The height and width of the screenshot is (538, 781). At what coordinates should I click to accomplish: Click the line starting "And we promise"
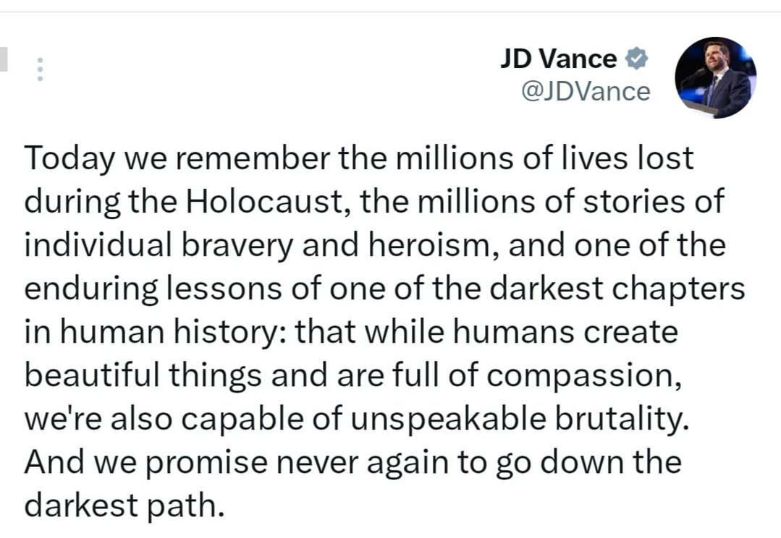click(x=352, y=462)
